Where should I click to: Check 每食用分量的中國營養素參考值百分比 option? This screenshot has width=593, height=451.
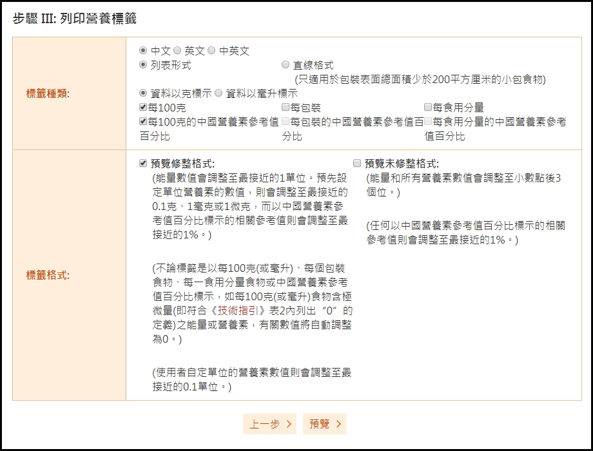click(428, 121)
